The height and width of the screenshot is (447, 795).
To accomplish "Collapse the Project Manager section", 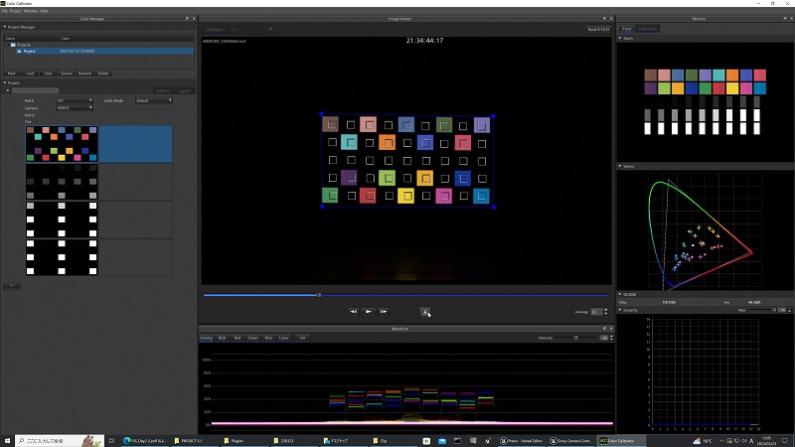I will point(5,27).
